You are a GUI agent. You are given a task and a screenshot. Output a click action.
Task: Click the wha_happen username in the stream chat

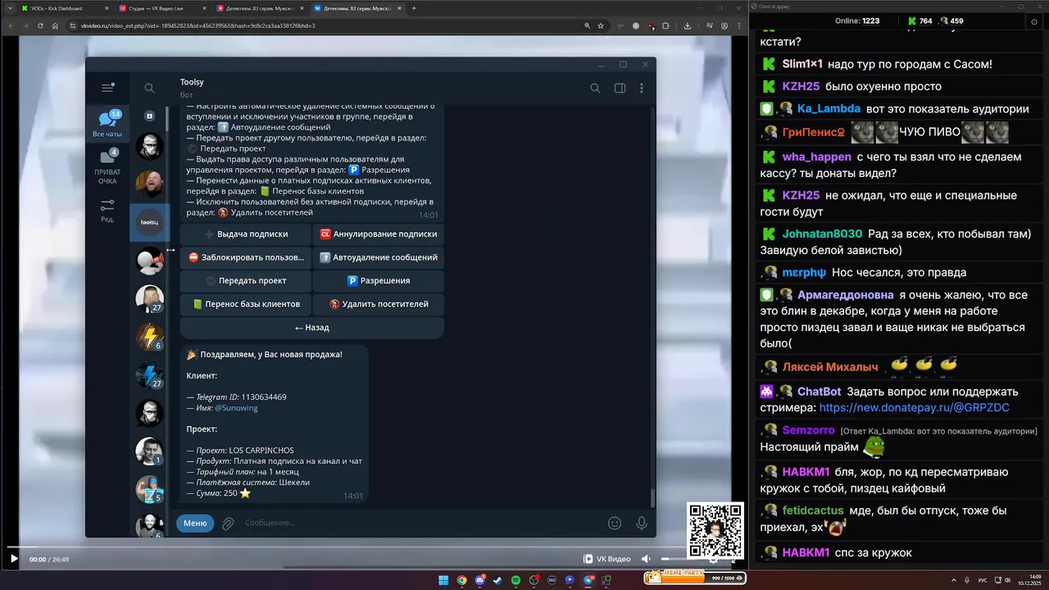[817, 157]
